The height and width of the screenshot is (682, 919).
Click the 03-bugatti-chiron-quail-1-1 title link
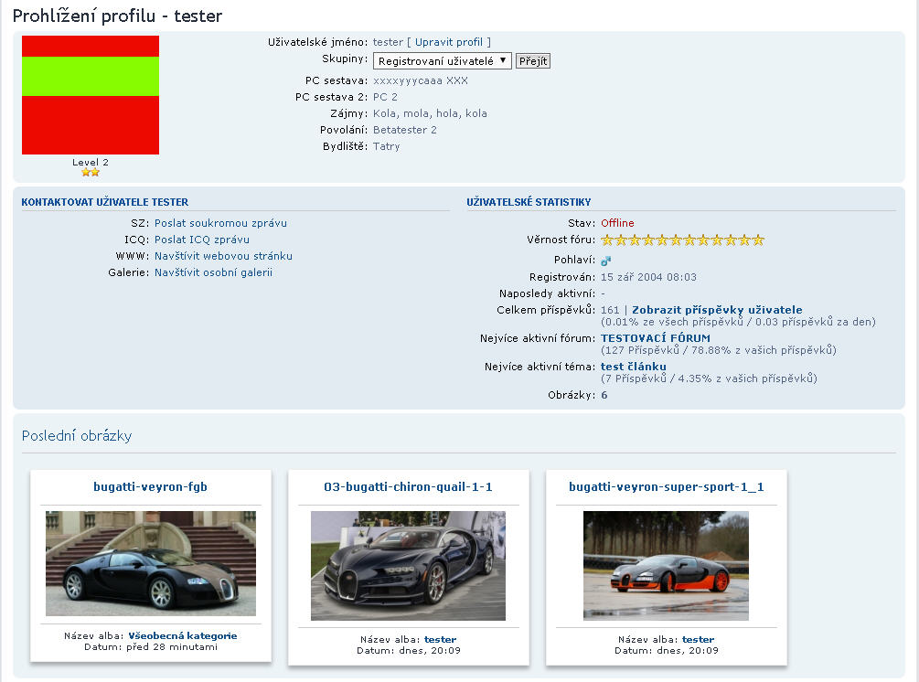coord(408,487)
